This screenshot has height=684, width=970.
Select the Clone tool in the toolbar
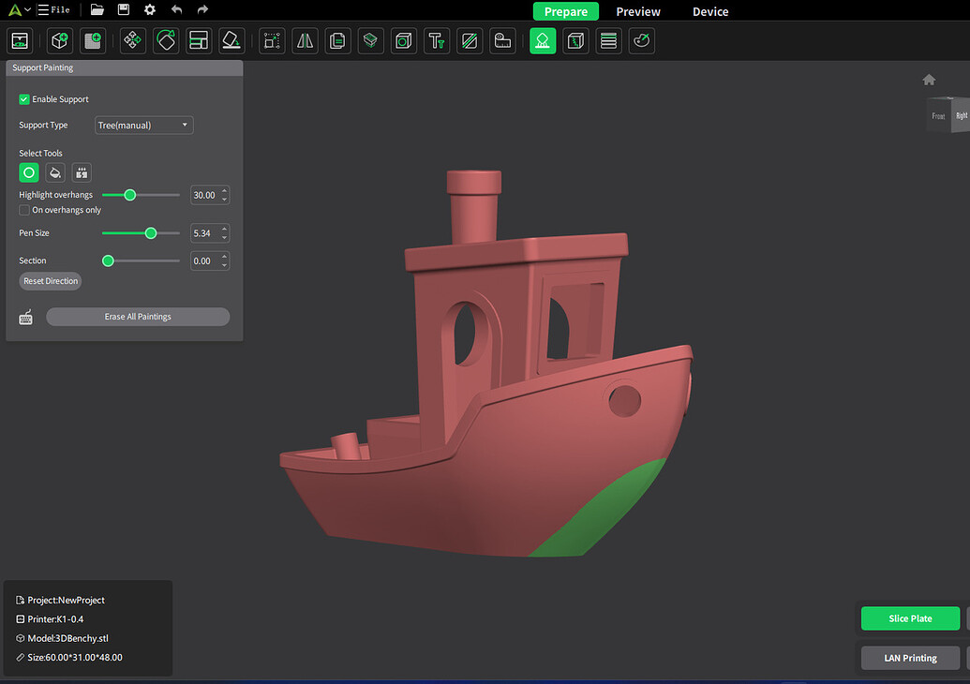pyautogui.click(x=336, y=40)
